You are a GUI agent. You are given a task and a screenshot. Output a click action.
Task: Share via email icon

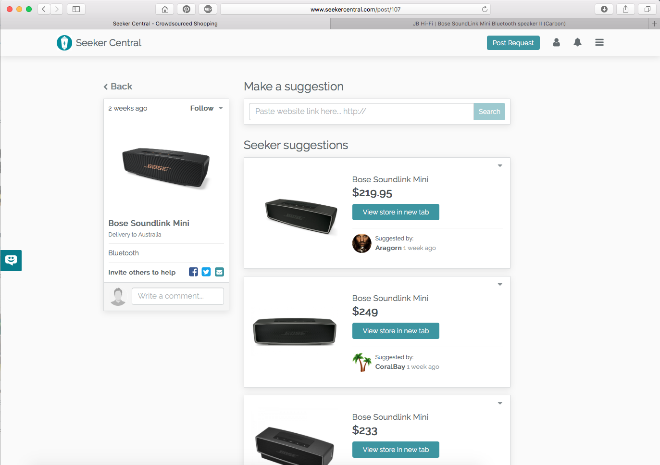point(219,272)
